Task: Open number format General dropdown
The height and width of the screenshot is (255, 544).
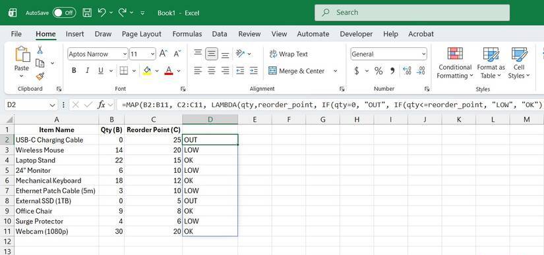Action: point(423,54)
